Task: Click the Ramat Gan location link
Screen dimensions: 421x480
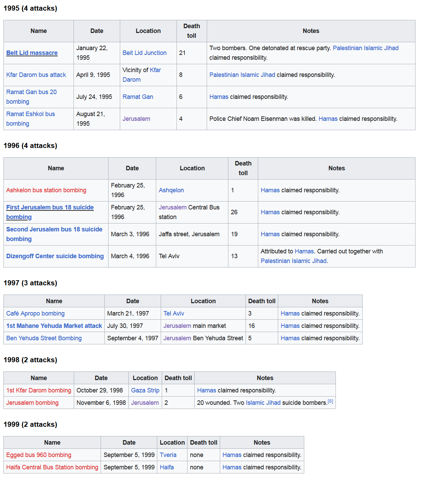Action: pos(138,97)
